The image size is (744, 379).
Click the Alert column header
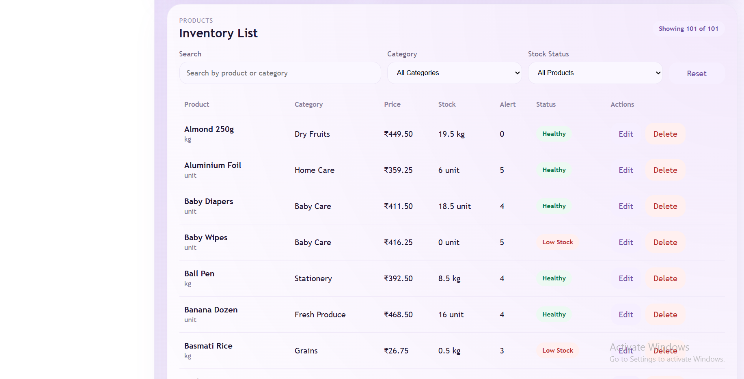508,104
